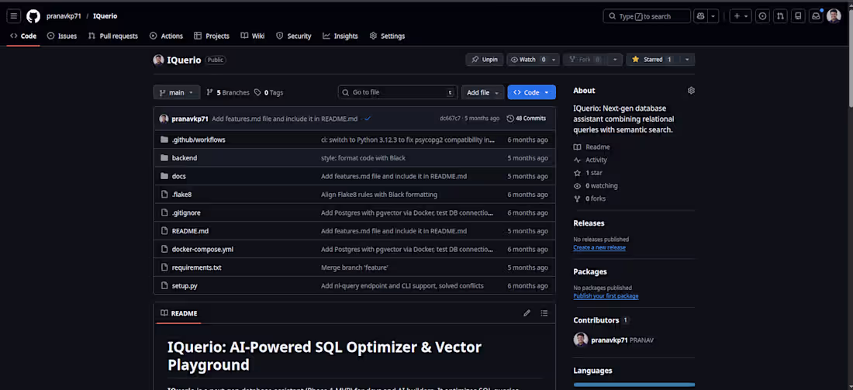Go to the Wiki tab
Viewport: 853px width, 390px height.
(x=253, y=36)
